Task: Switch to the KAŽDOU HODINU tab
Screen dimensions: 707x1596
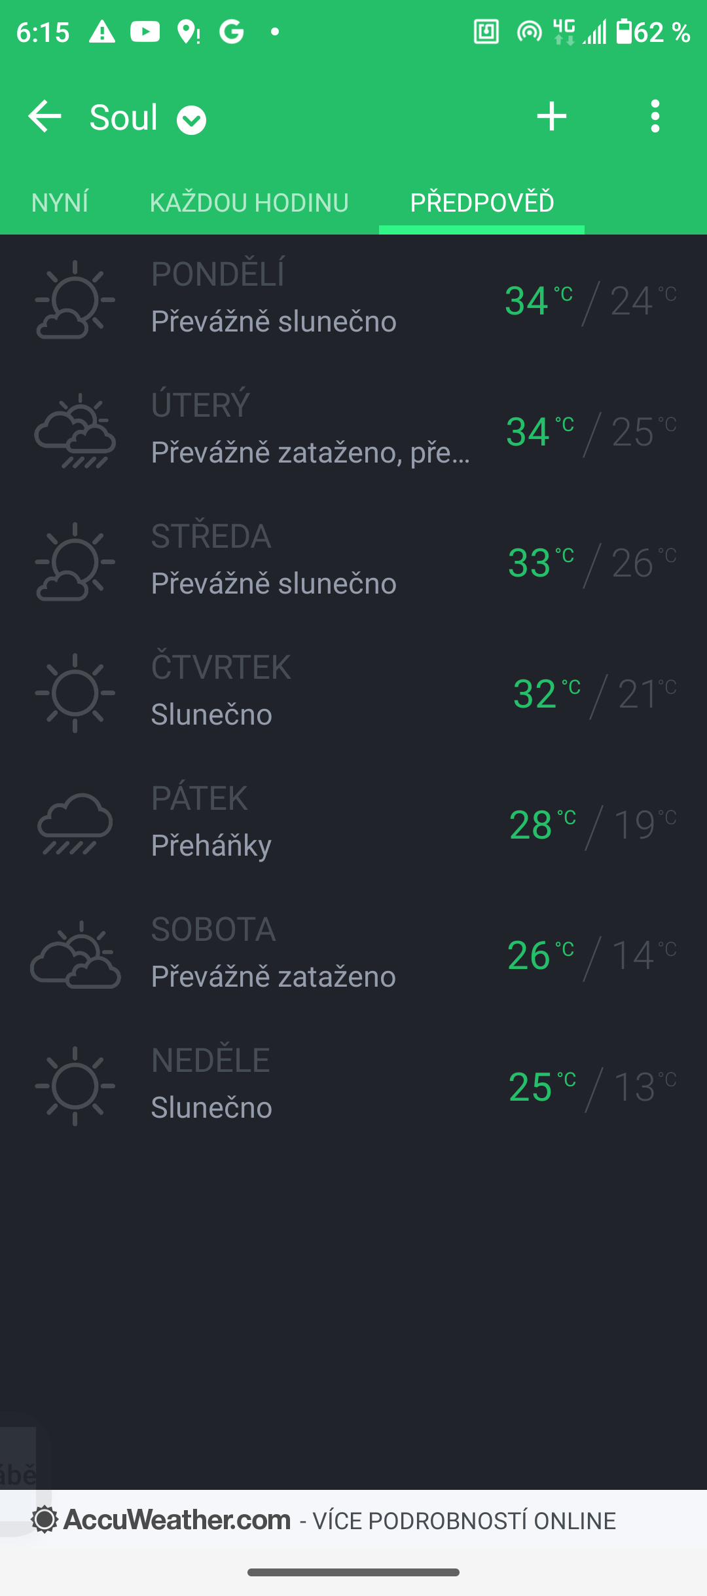Action: pos(249,203)
